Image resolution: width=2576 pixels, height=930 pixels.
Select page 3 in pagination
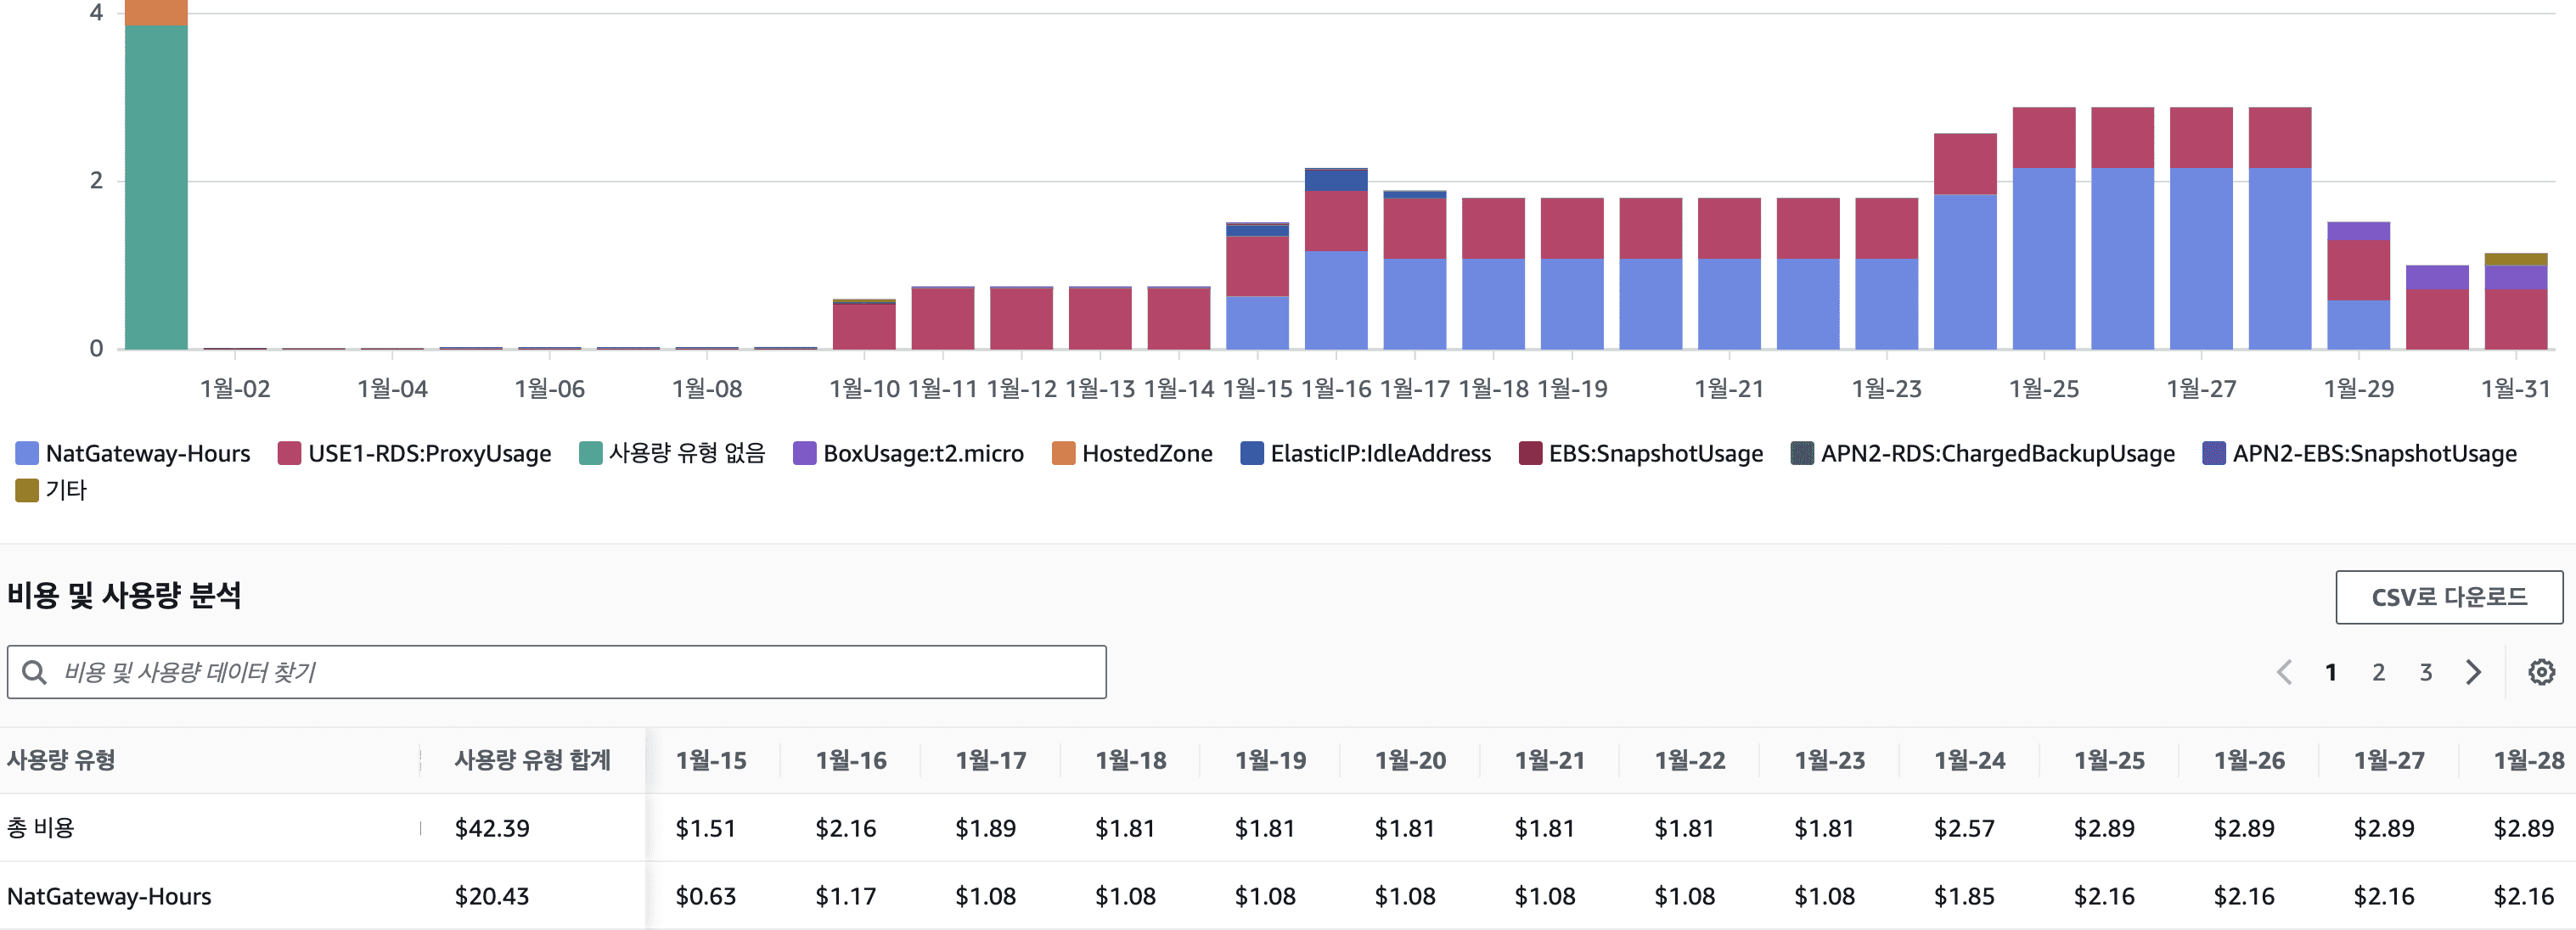click(x=2426, y=672)
